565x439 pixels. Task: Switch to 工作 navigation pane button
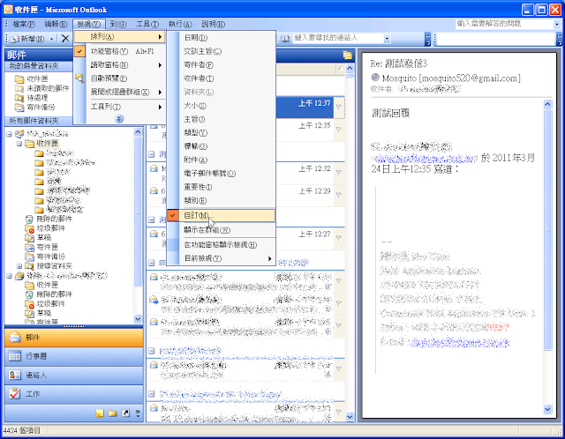coord(73,394)
